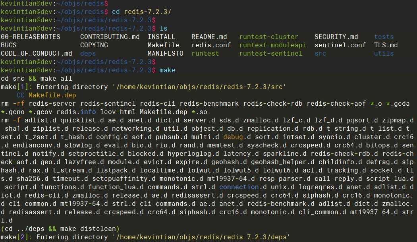Screen dimensions: 417x242
Task: Select the deps directory in the listing
Action: (88, 54)
